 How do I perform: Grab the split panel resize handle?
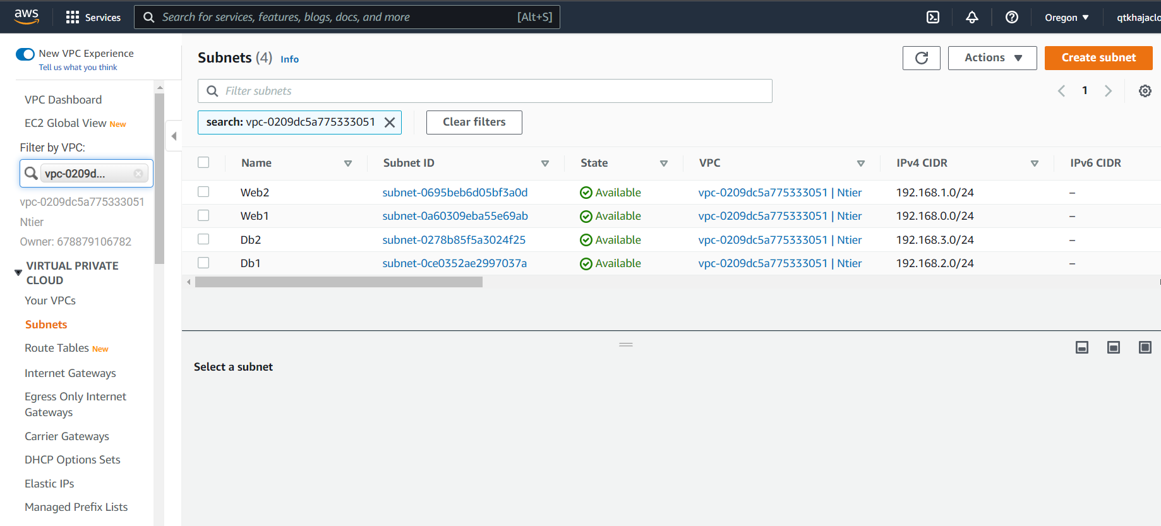(x=626, y=345)
